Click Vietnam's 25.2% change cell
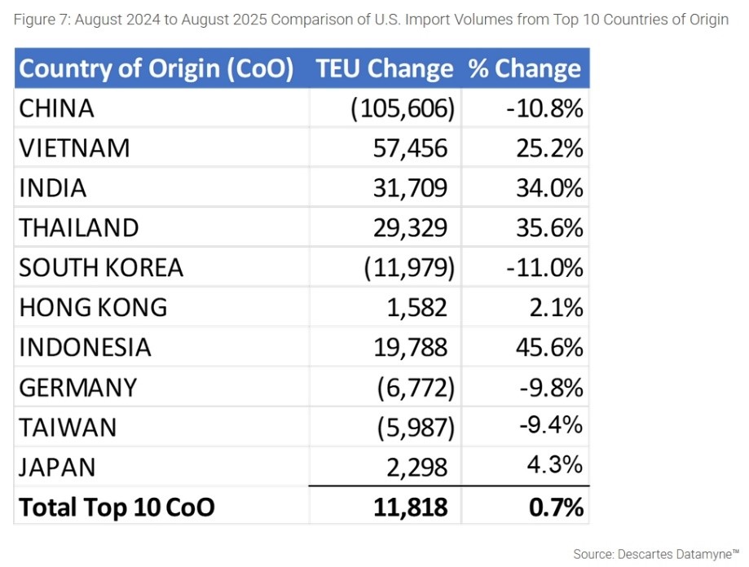The width and height of the screenshot is (749, 567). tap(551, 148)
